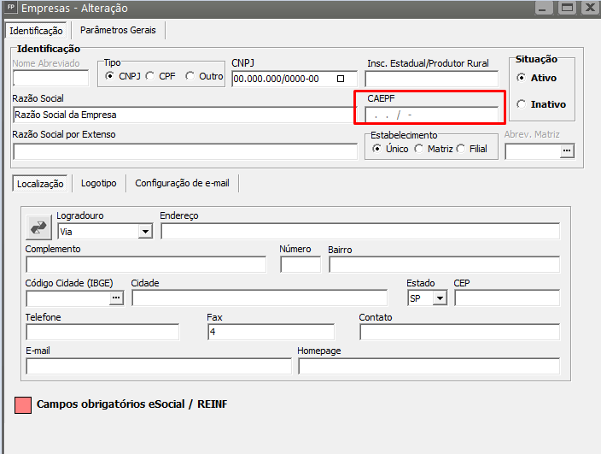
Task: Open the Código Cidade (IBGE) lookup button
Action: coord(117,298)
